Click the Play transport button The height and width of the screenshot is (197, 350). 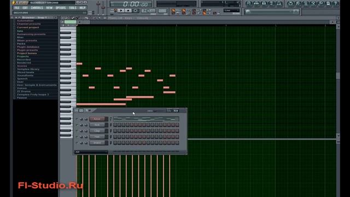click(x=121, y=10)
